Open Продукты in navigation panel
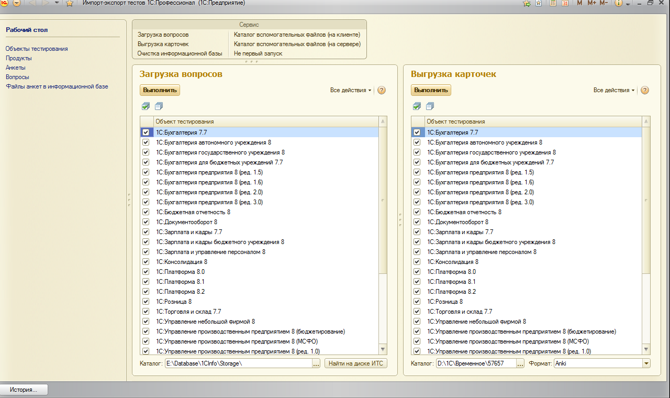This screenshot has width=670, height=398. (19, 58)
